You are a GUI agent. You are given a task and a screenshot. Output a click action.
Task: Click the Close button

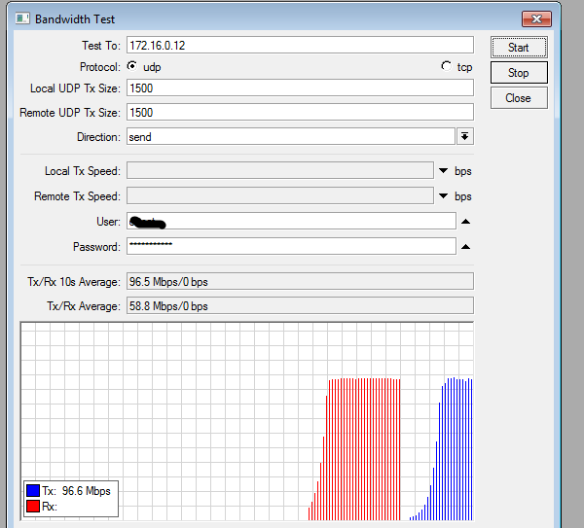pos(519,98)
